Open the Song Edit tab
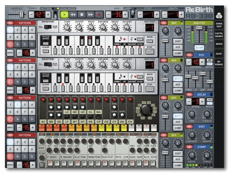The height and width of the screenshot is (173, 229). (219, 25)
